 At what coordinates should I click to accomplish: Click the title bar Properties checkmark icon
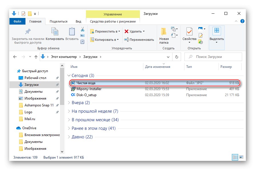point(23,14)
